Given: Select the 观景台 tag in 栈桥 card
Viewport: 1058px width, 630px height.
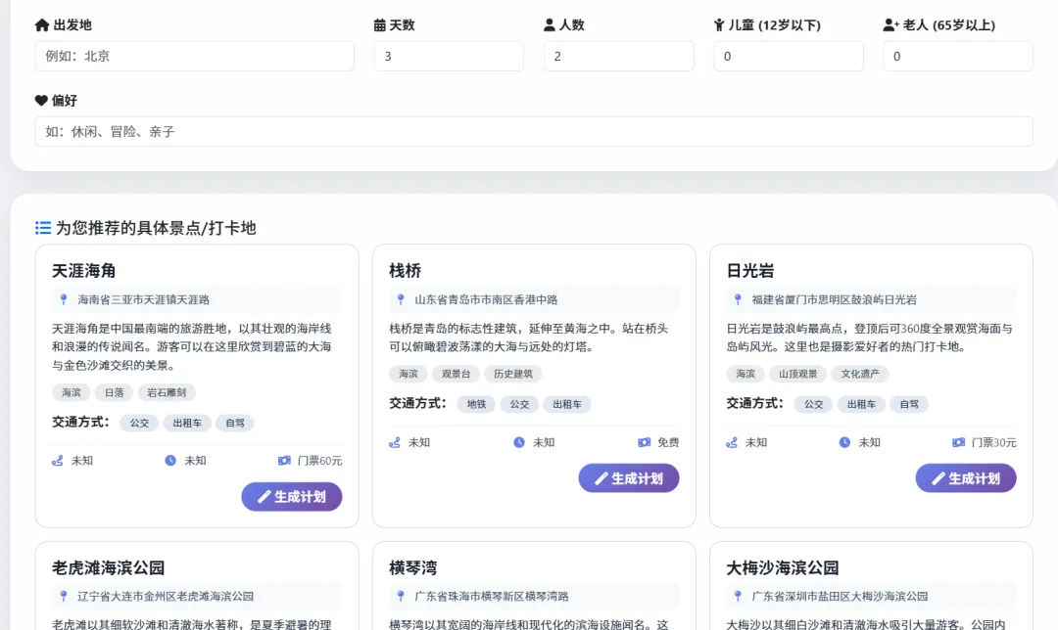Looking at the screenshot, I should click(x=456, y=374).
